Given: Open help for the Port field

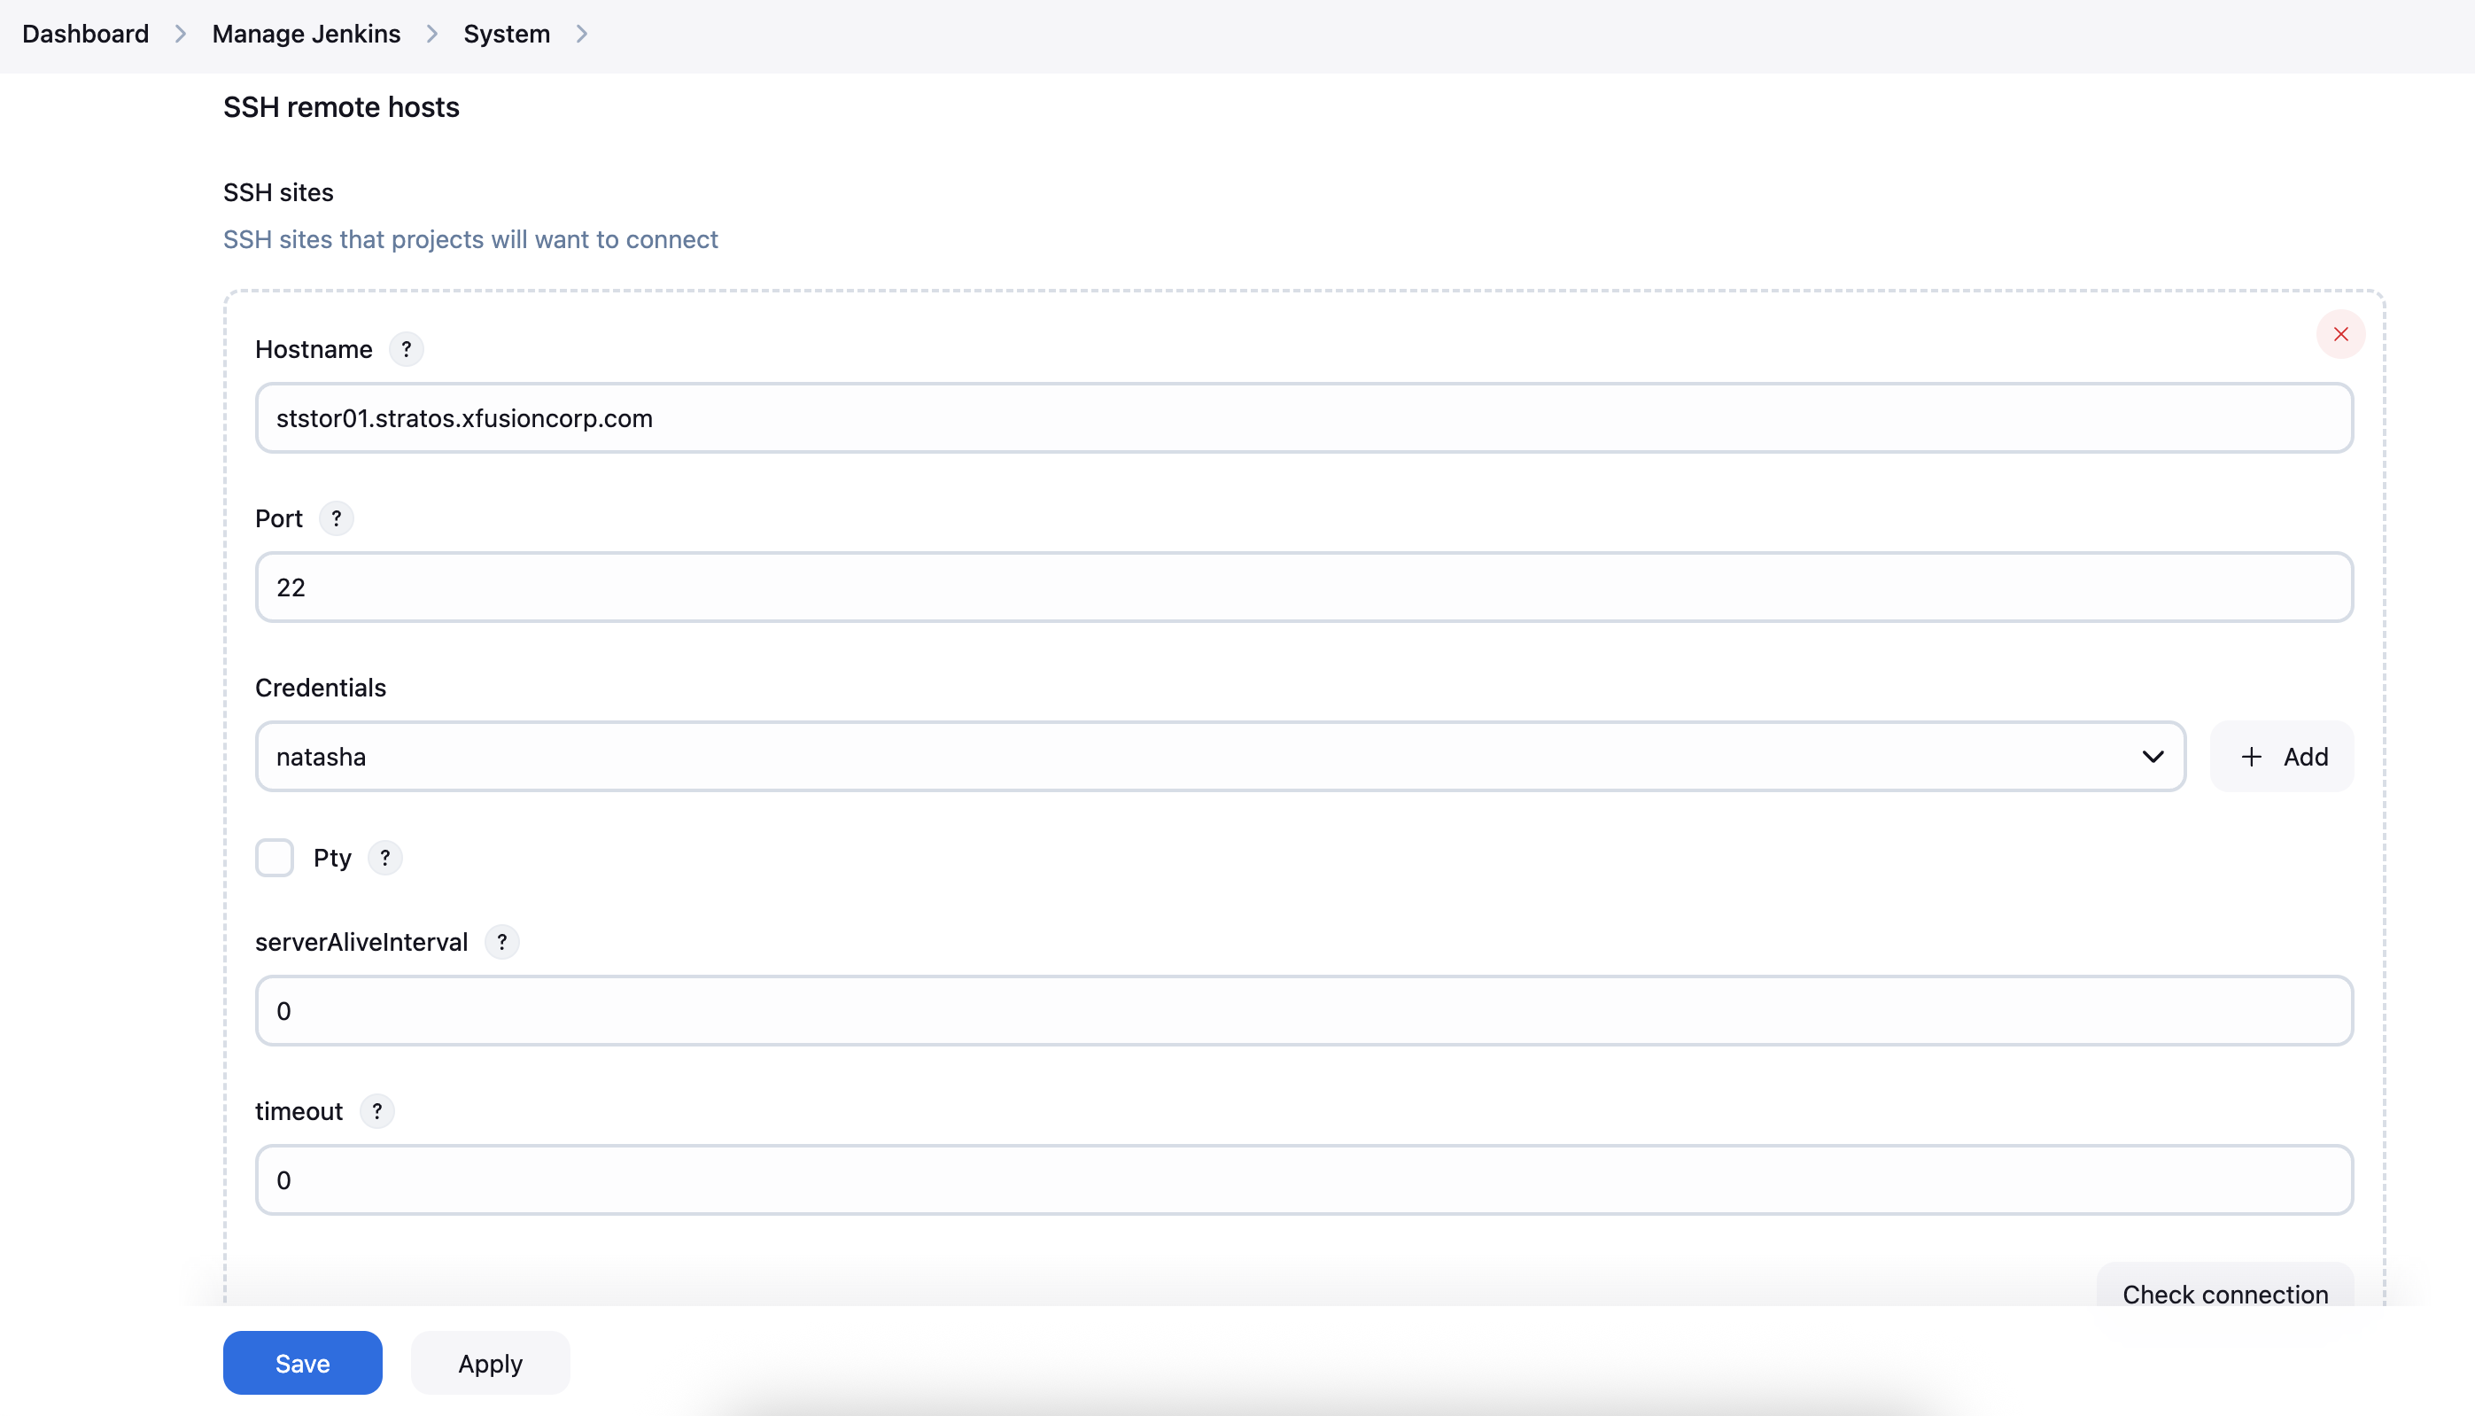Looking at the screenshot, I should coord(337,518).
